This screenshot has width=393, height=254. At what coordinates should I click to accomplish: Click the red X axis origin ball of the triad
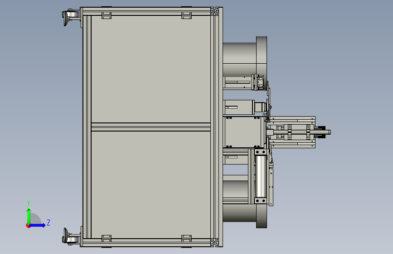click(28, 226)
